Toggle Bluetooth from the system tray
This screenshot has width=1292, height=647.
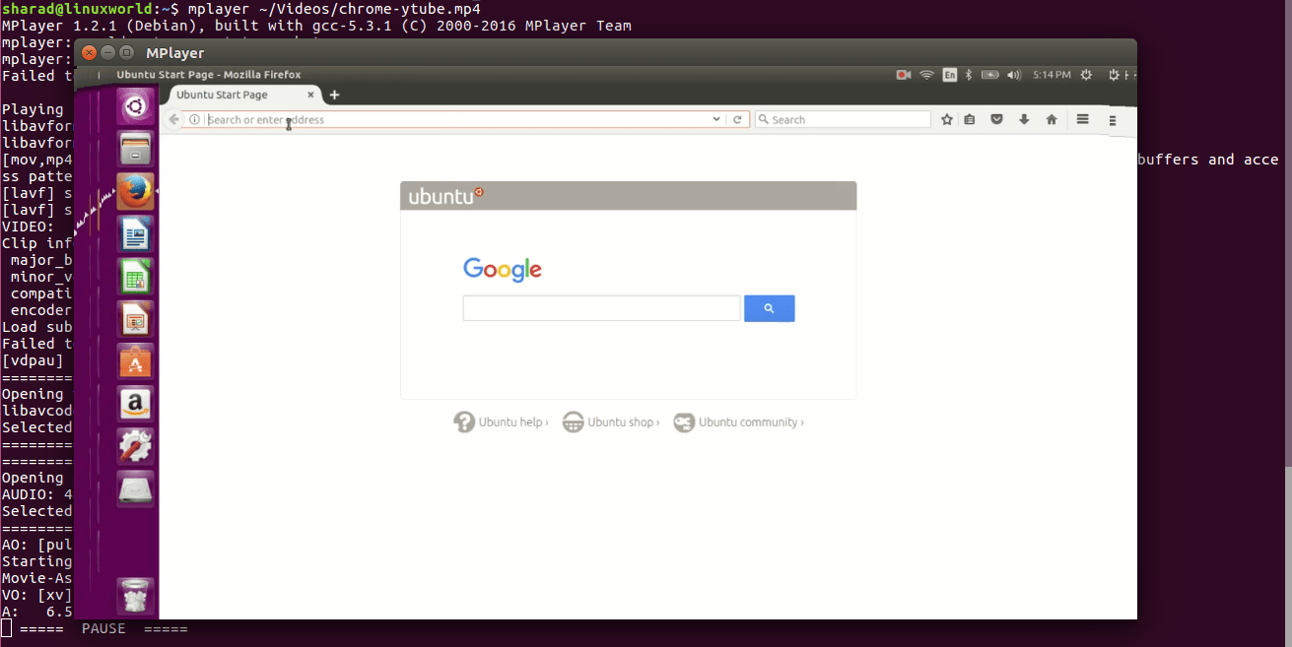969,74
